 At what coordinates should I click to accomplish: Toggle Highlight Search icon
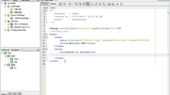[x=88, y=4]
